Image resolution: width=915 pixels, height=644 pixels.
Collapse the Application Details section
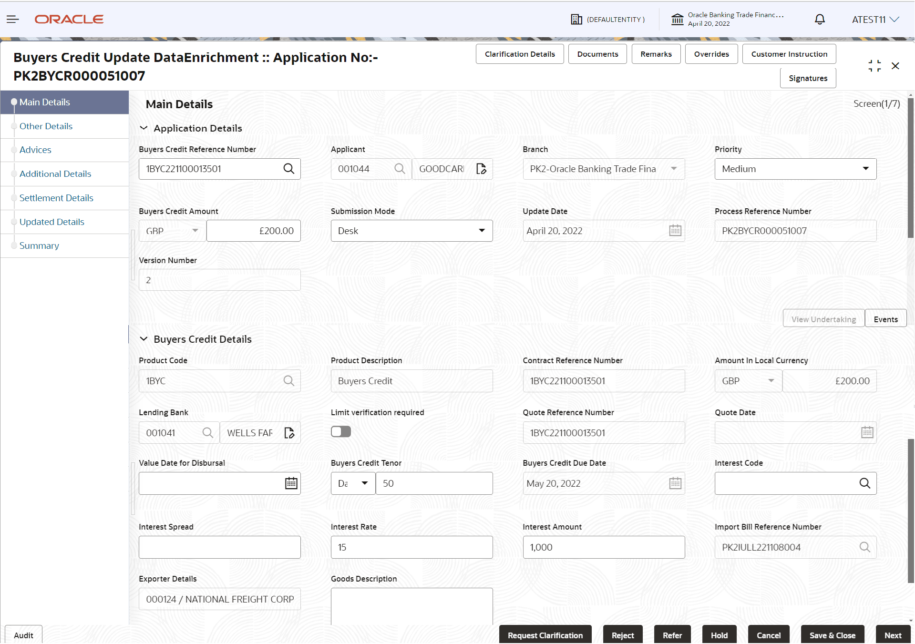click(144, 128)
